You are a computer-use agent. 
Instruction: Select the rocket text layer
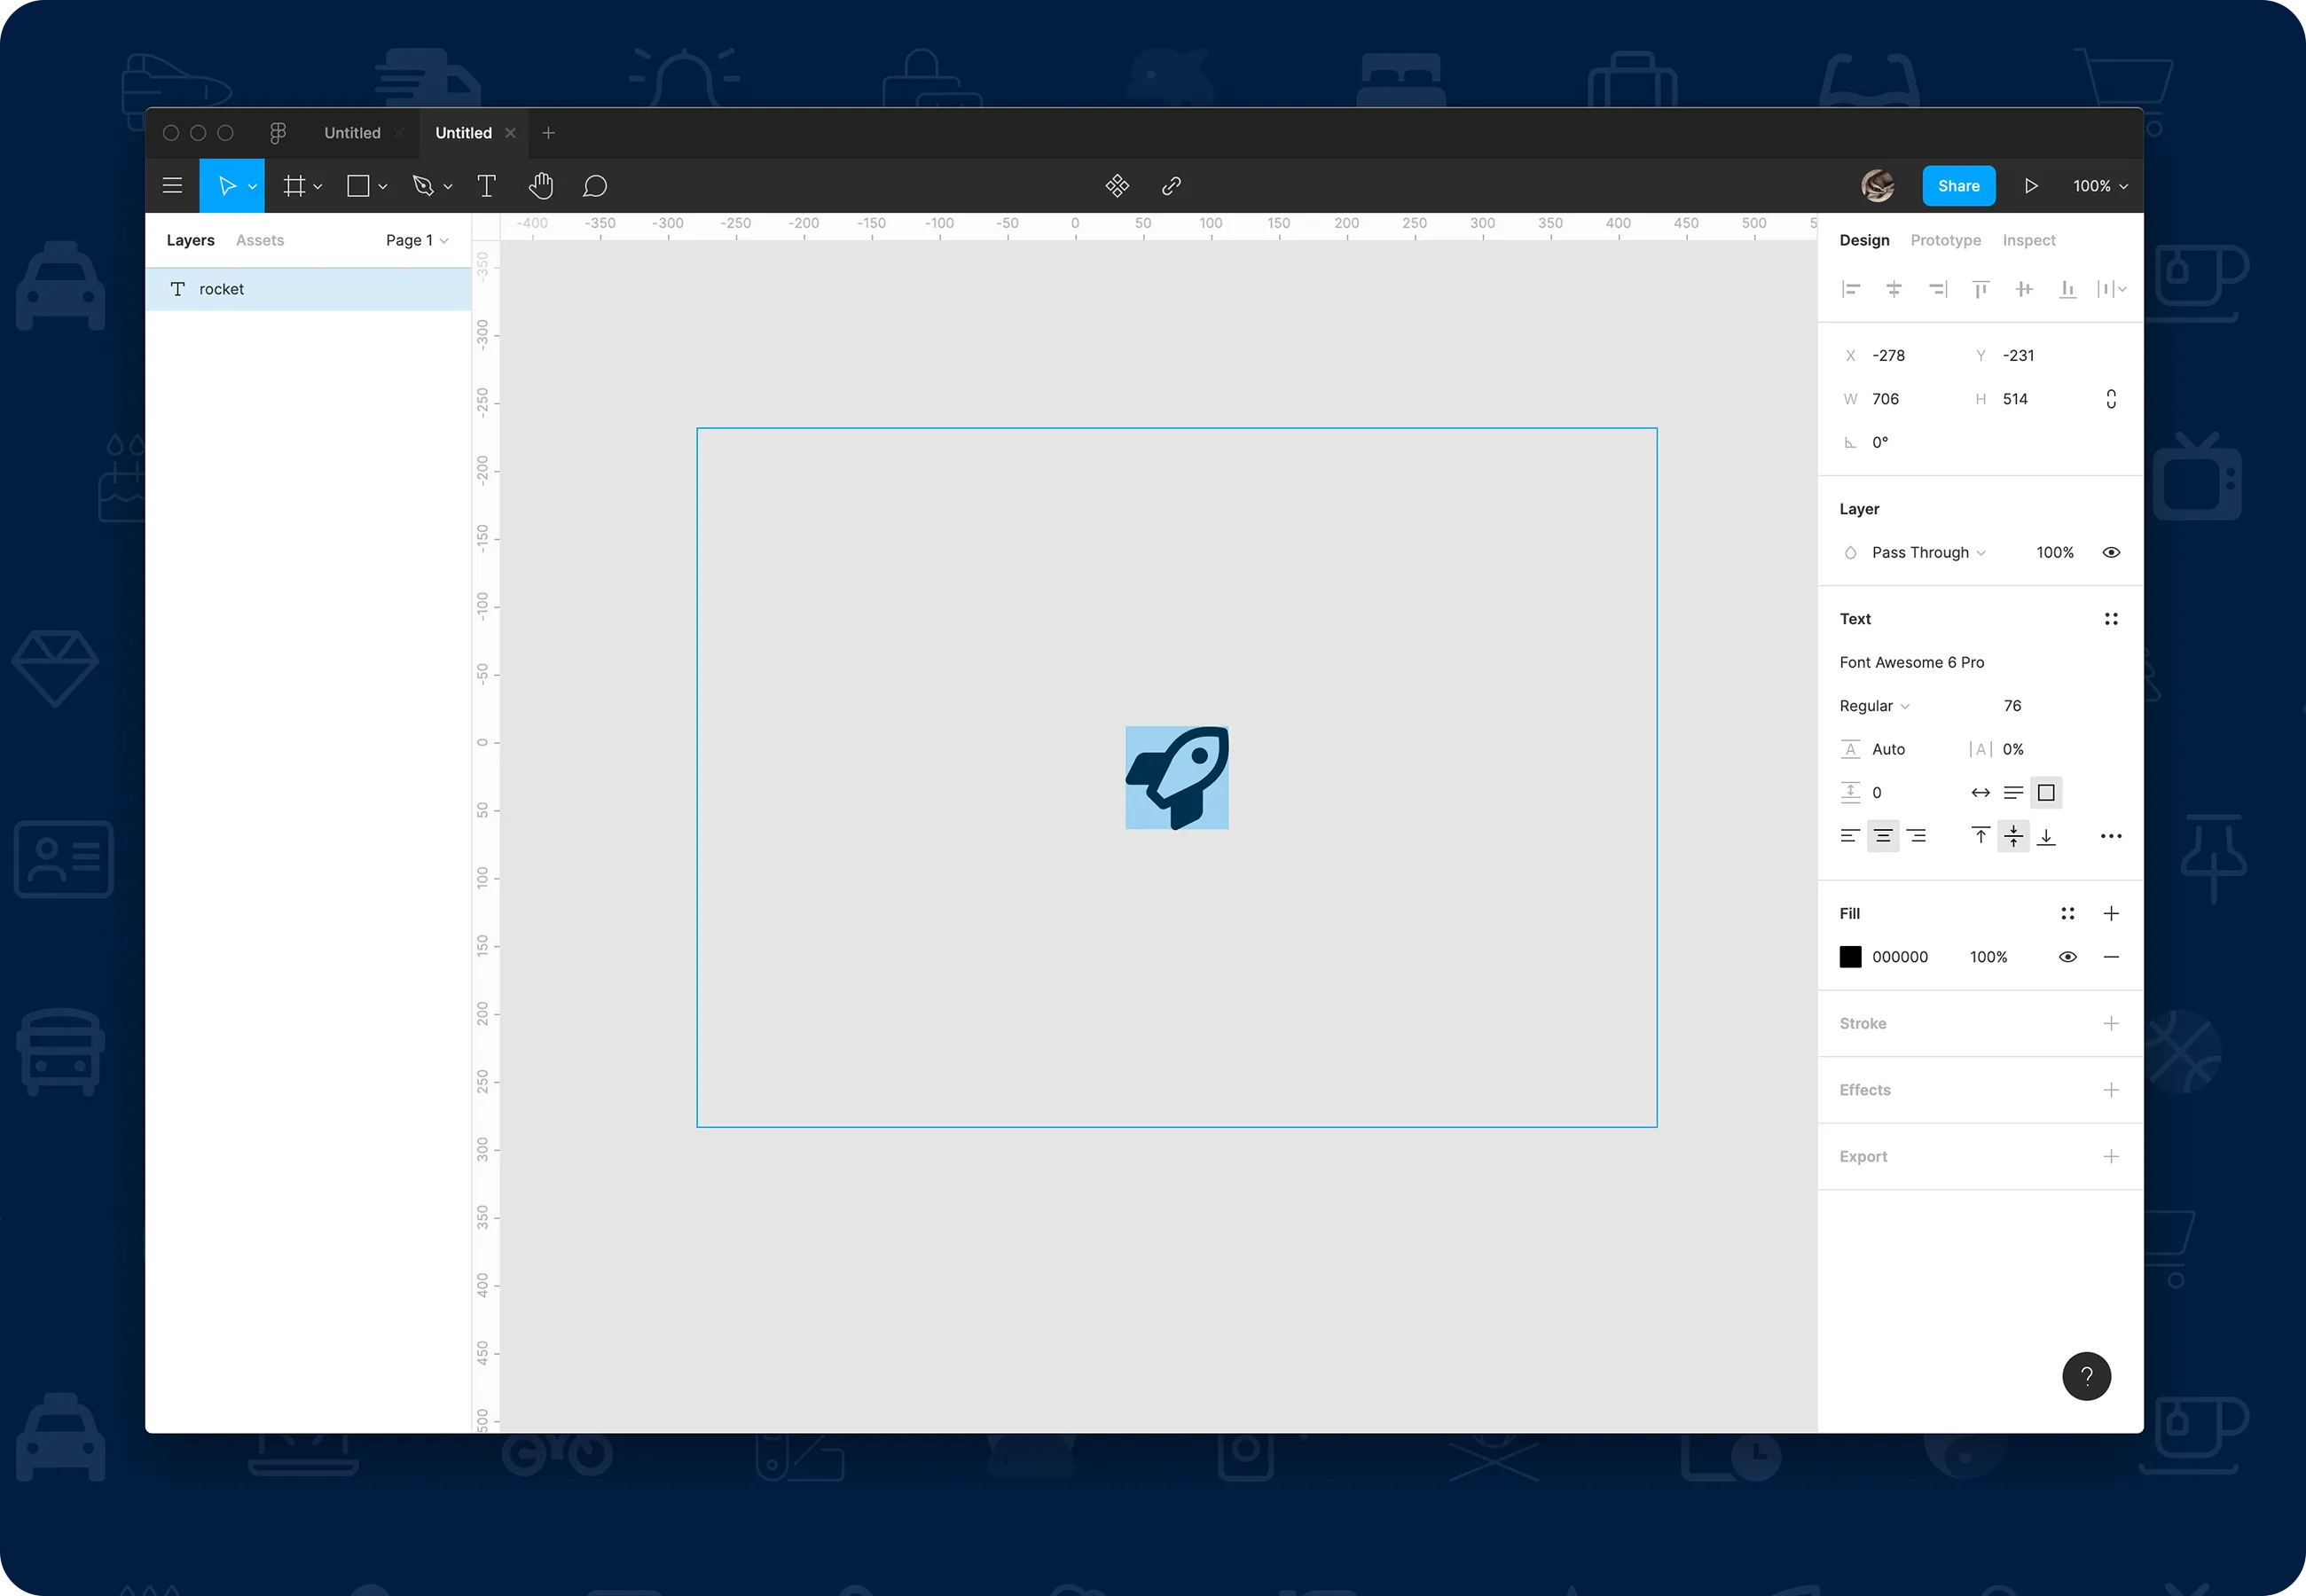222,289
